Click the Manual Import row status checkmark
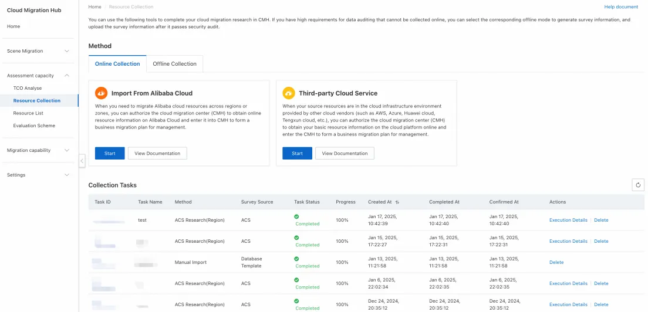The width and height of the screenshot is (648, 312). coord(296,259)
